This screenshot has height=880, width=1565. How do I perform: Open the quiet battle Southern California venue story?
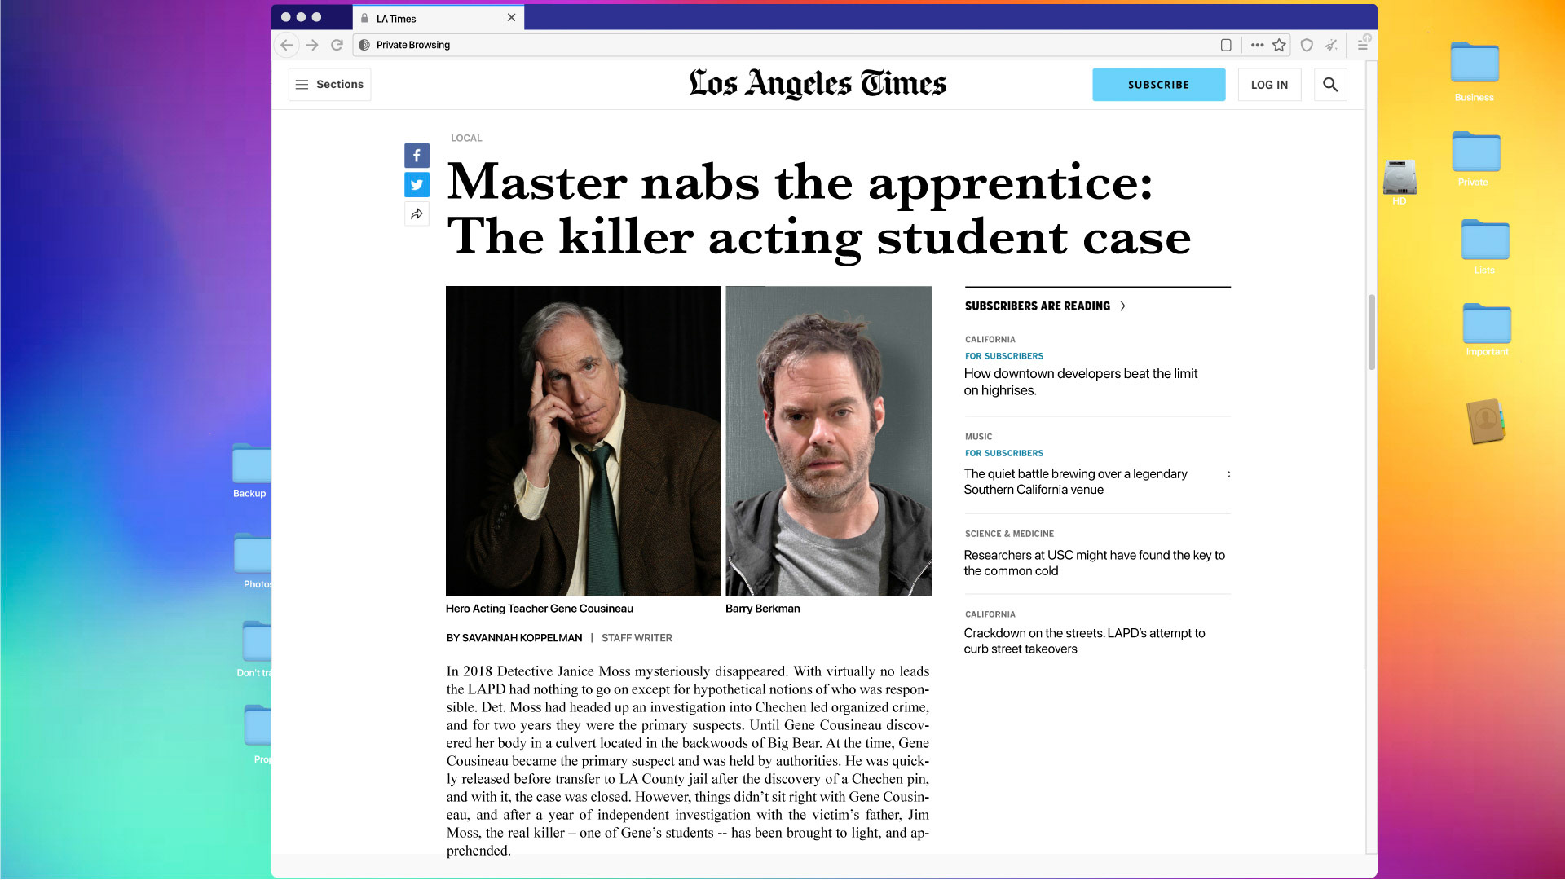(1075, 482)
